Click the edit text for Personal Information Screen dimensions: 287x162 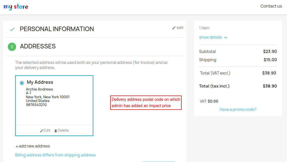tap(180, 28)
